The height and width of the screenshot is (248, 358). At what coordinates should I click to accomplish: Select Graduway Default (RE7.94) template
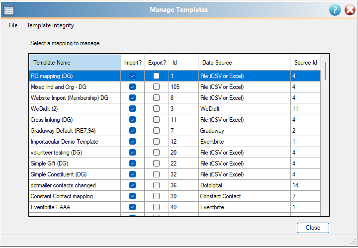pyautogui.click(x=75, y=131)
